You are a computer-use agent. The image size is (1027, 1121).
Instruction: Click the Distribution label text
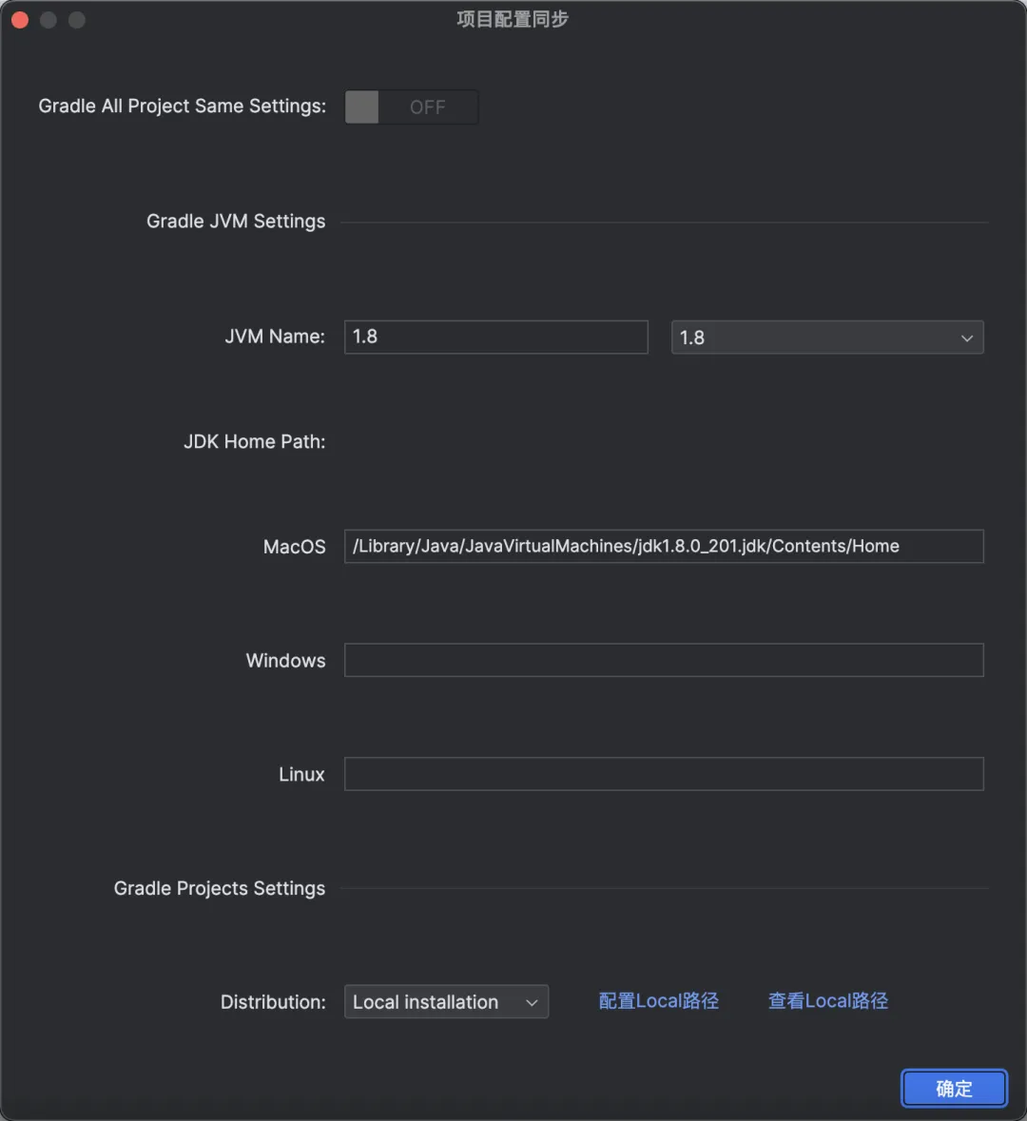click(x=273, y=1002)
